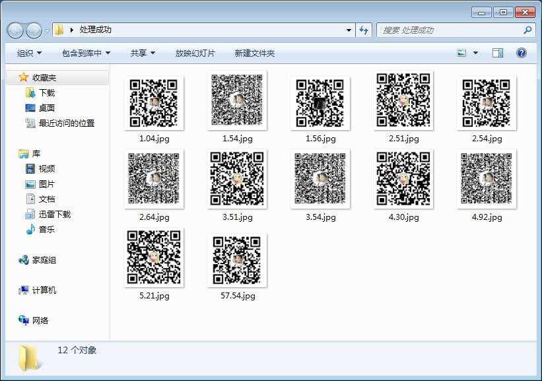This screenshot has width=542, height=381.
Task: Open 最近访问的位置
Action: point(67,123)
